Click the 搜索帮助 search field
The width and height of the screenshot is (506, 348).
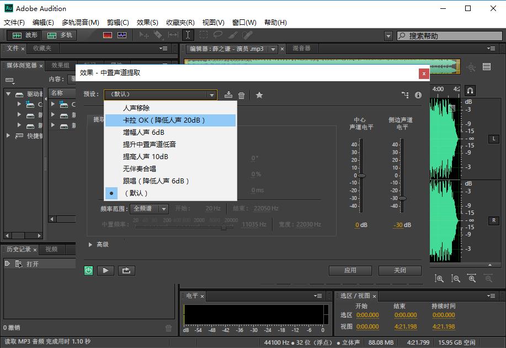pyautogui.click(x=450, y=35)
